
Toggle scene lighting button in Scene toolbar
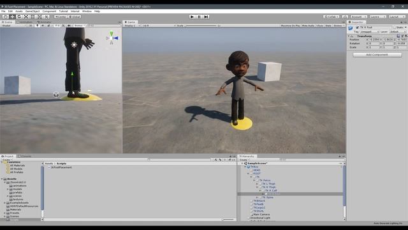coord(38,26)
